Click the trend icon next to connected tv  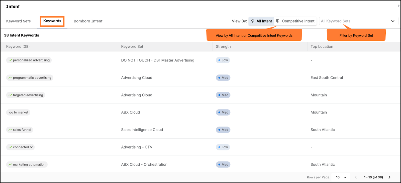[x=10, y=147]
